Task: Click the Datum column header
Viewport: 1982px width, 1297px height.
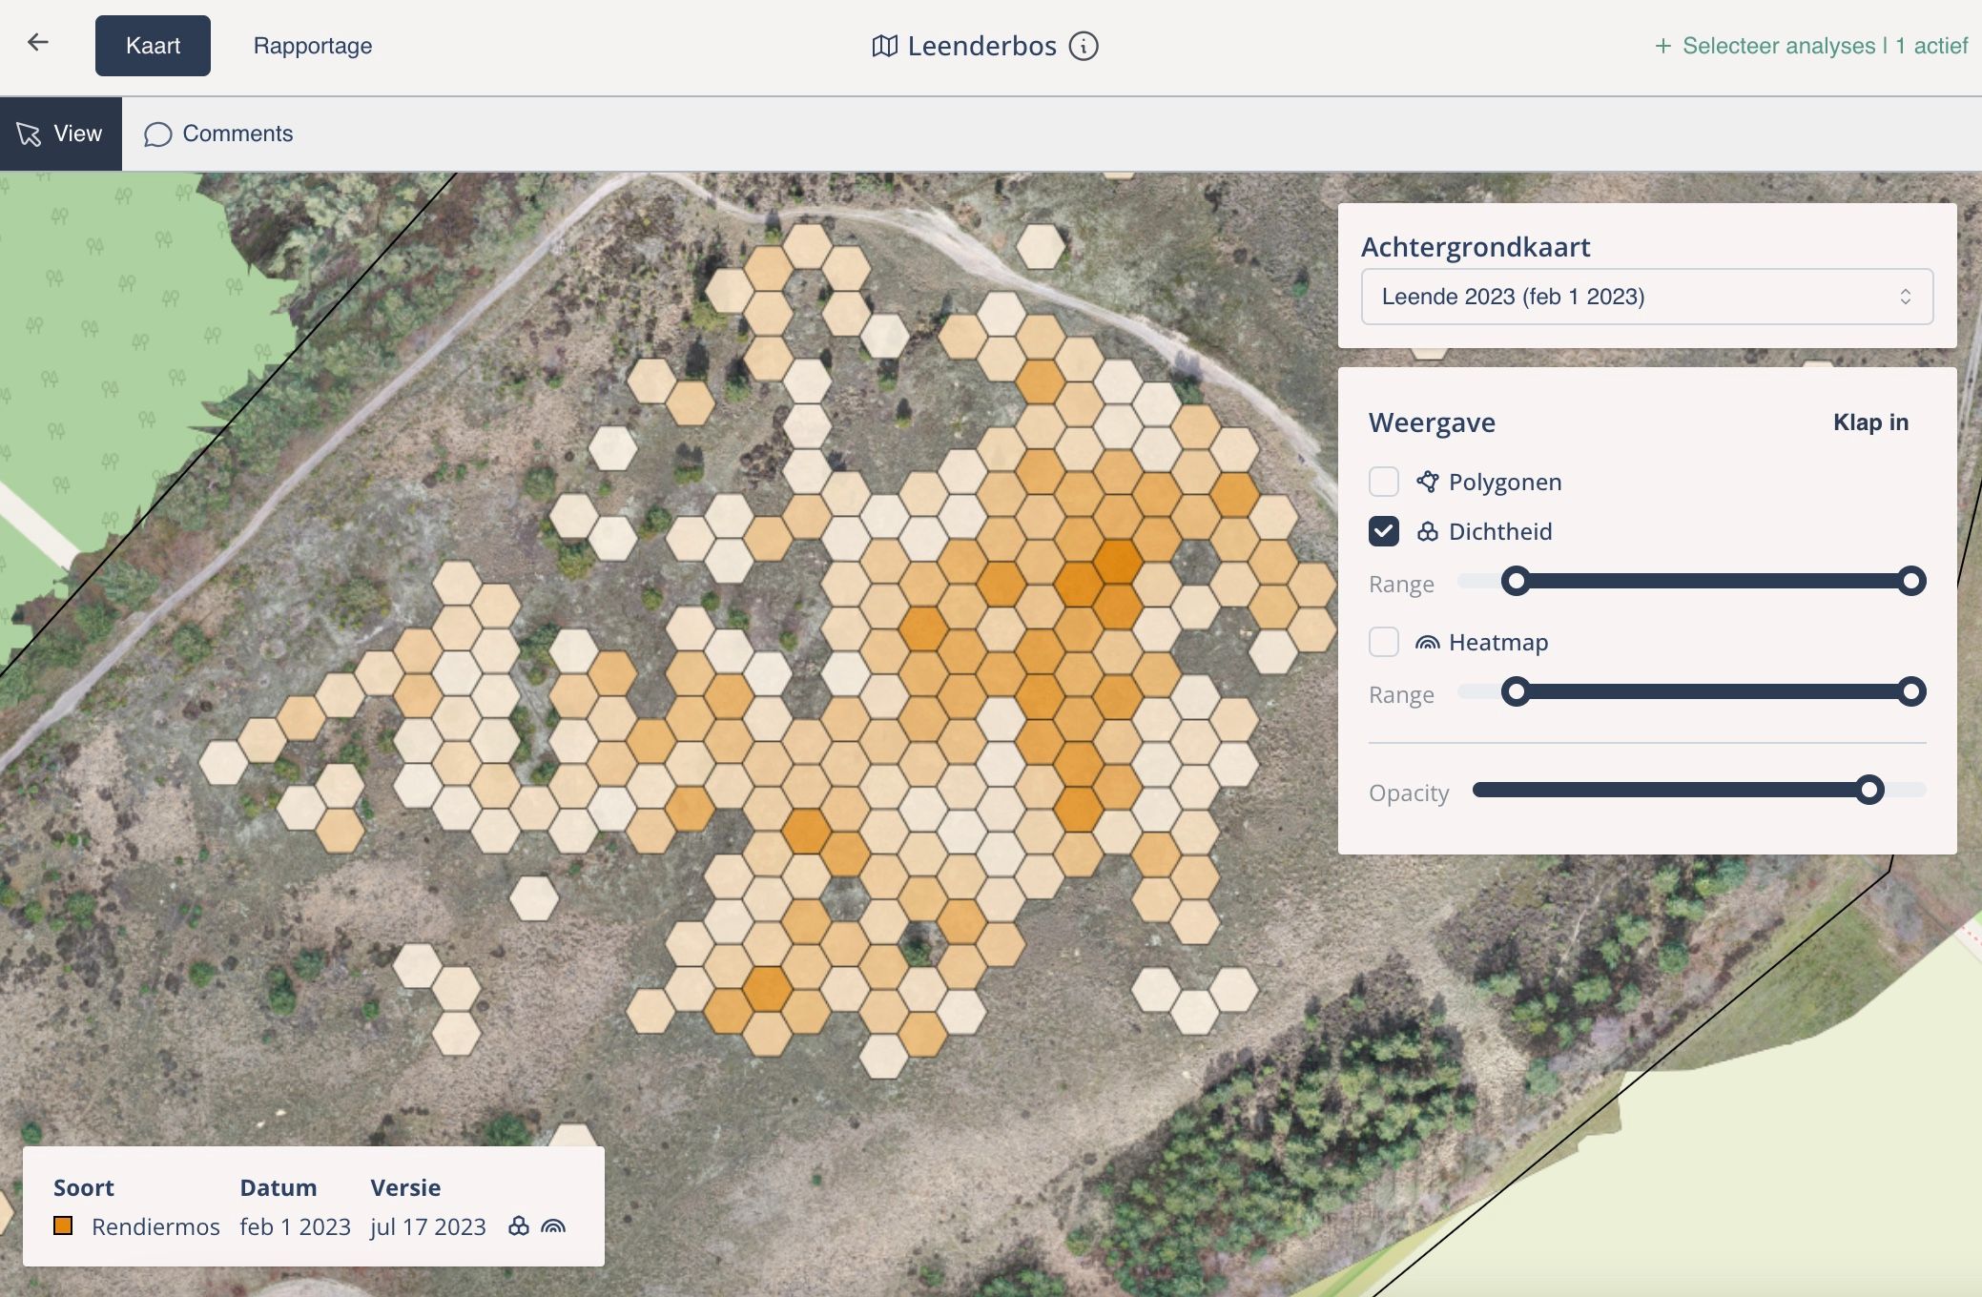Action: [x=278, y=1187]
